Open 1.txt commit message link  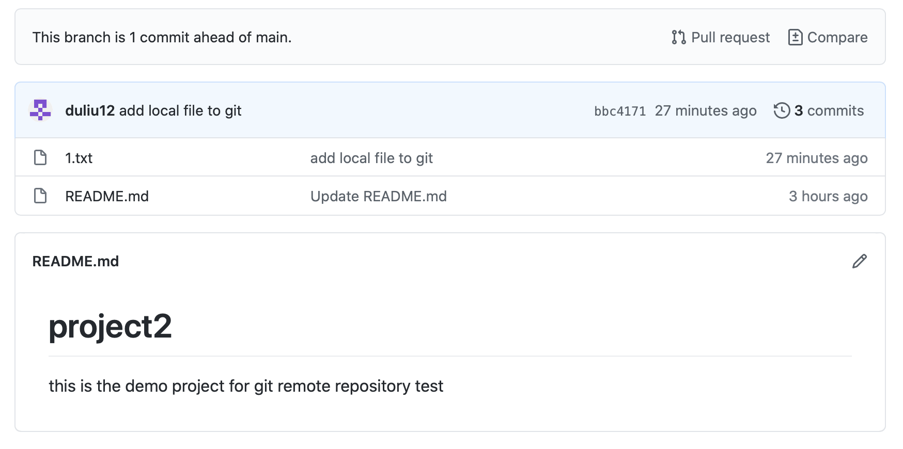point(371,158)
